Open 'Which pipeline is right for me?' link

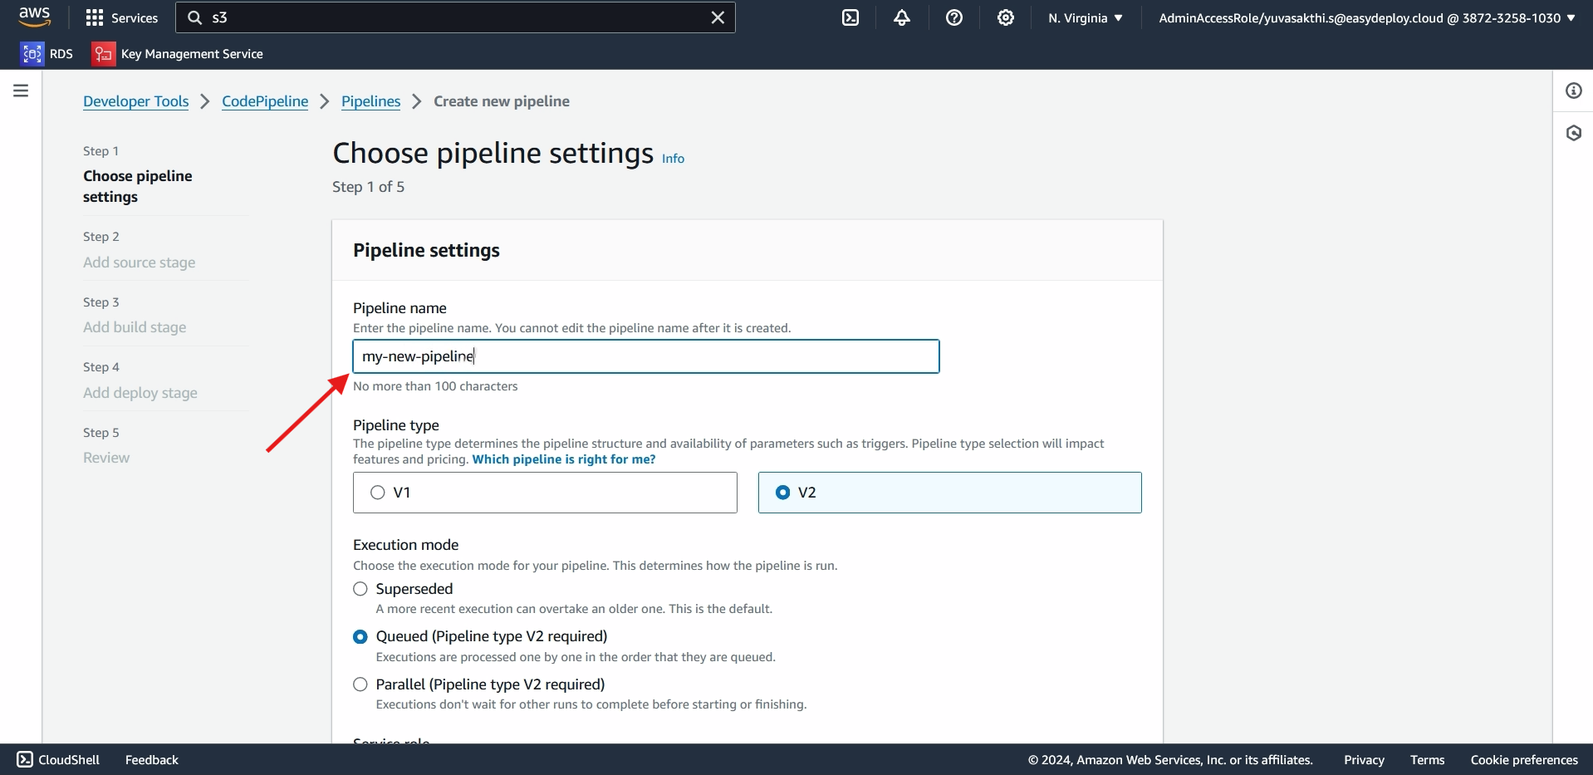point(564,459)
